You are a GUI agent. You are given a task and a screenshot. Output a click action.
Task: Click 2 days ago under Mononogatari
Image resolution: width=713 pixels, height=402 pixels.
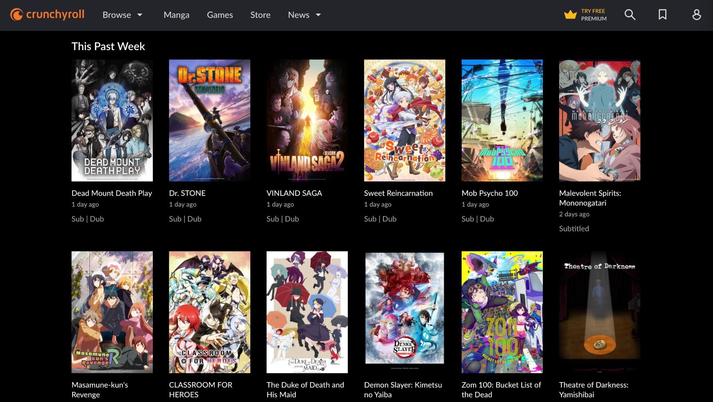(574, 214)
